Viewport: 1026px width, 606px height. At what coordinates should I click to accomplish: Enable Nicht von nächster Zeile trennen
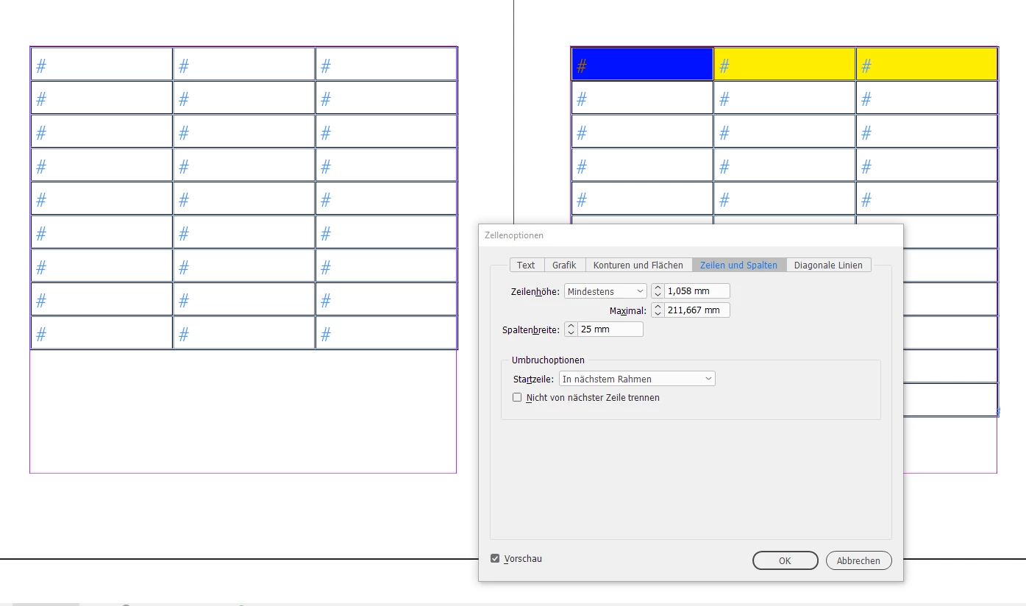pyautogui.click(x=517, y=397)
